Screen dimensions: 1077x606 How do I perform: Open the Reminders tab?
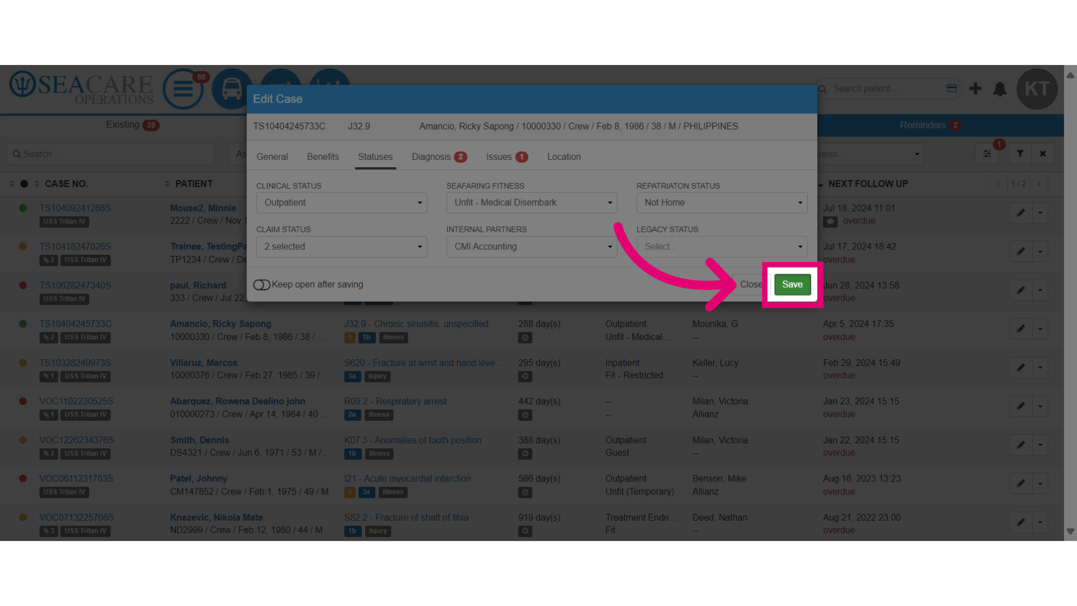(930, 125)
